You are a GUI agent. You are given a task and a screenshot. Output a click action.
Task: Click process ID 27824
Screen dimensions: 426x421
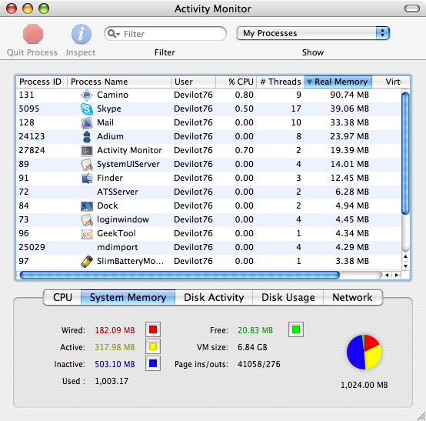(32, 150)
